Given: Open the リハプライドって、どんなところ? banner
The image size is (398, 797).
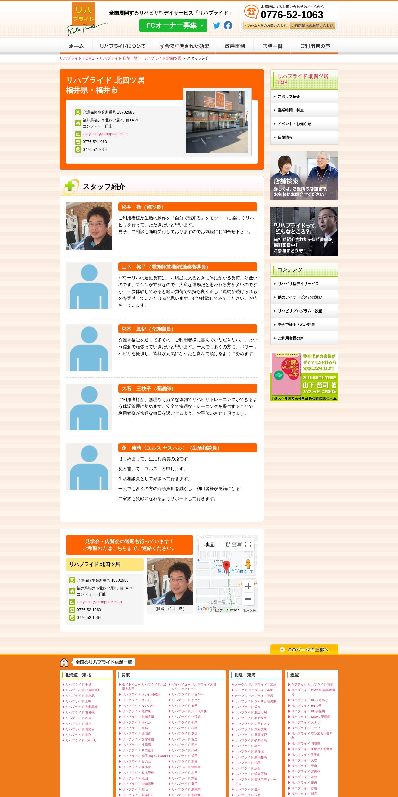Looking at the screenshot, I should click(x=304, y=232).
